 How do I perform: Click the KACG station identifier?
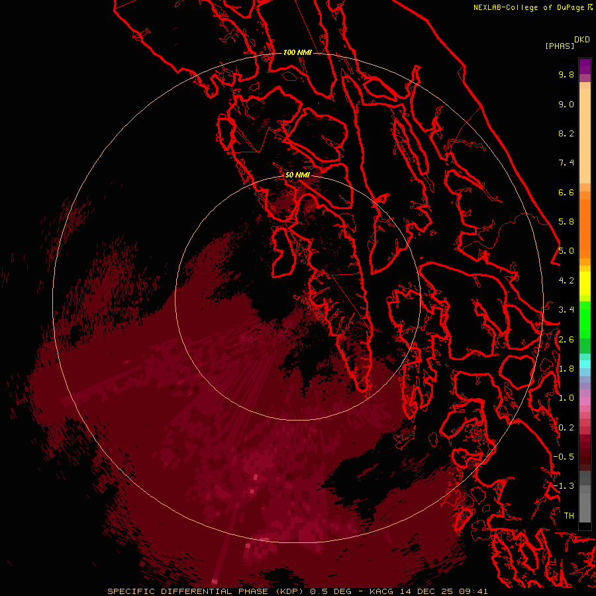[x=381, y=591]
